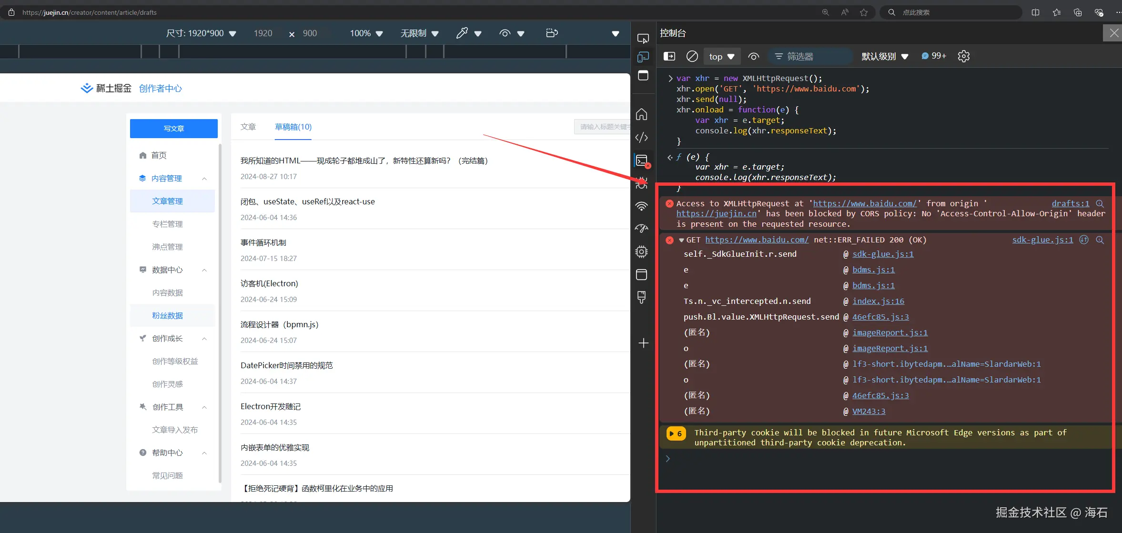Click the rotate device icon
Screen dimensions: 1122x533
(552, 33)
